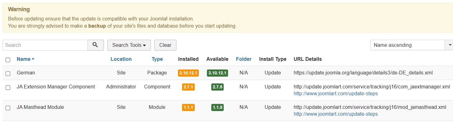This screenshot has width=453, height=125.
Task: Click into the Search text field
Action: coord(45,45)
